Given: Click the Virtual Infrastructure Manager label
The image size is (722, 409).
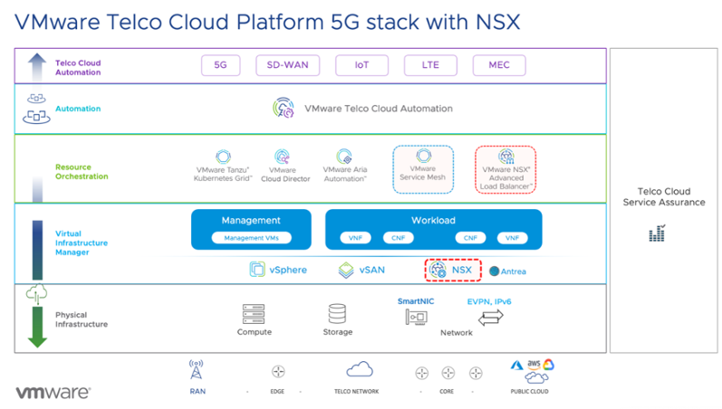Looking at the screenshot, I should tap(82, 243).
